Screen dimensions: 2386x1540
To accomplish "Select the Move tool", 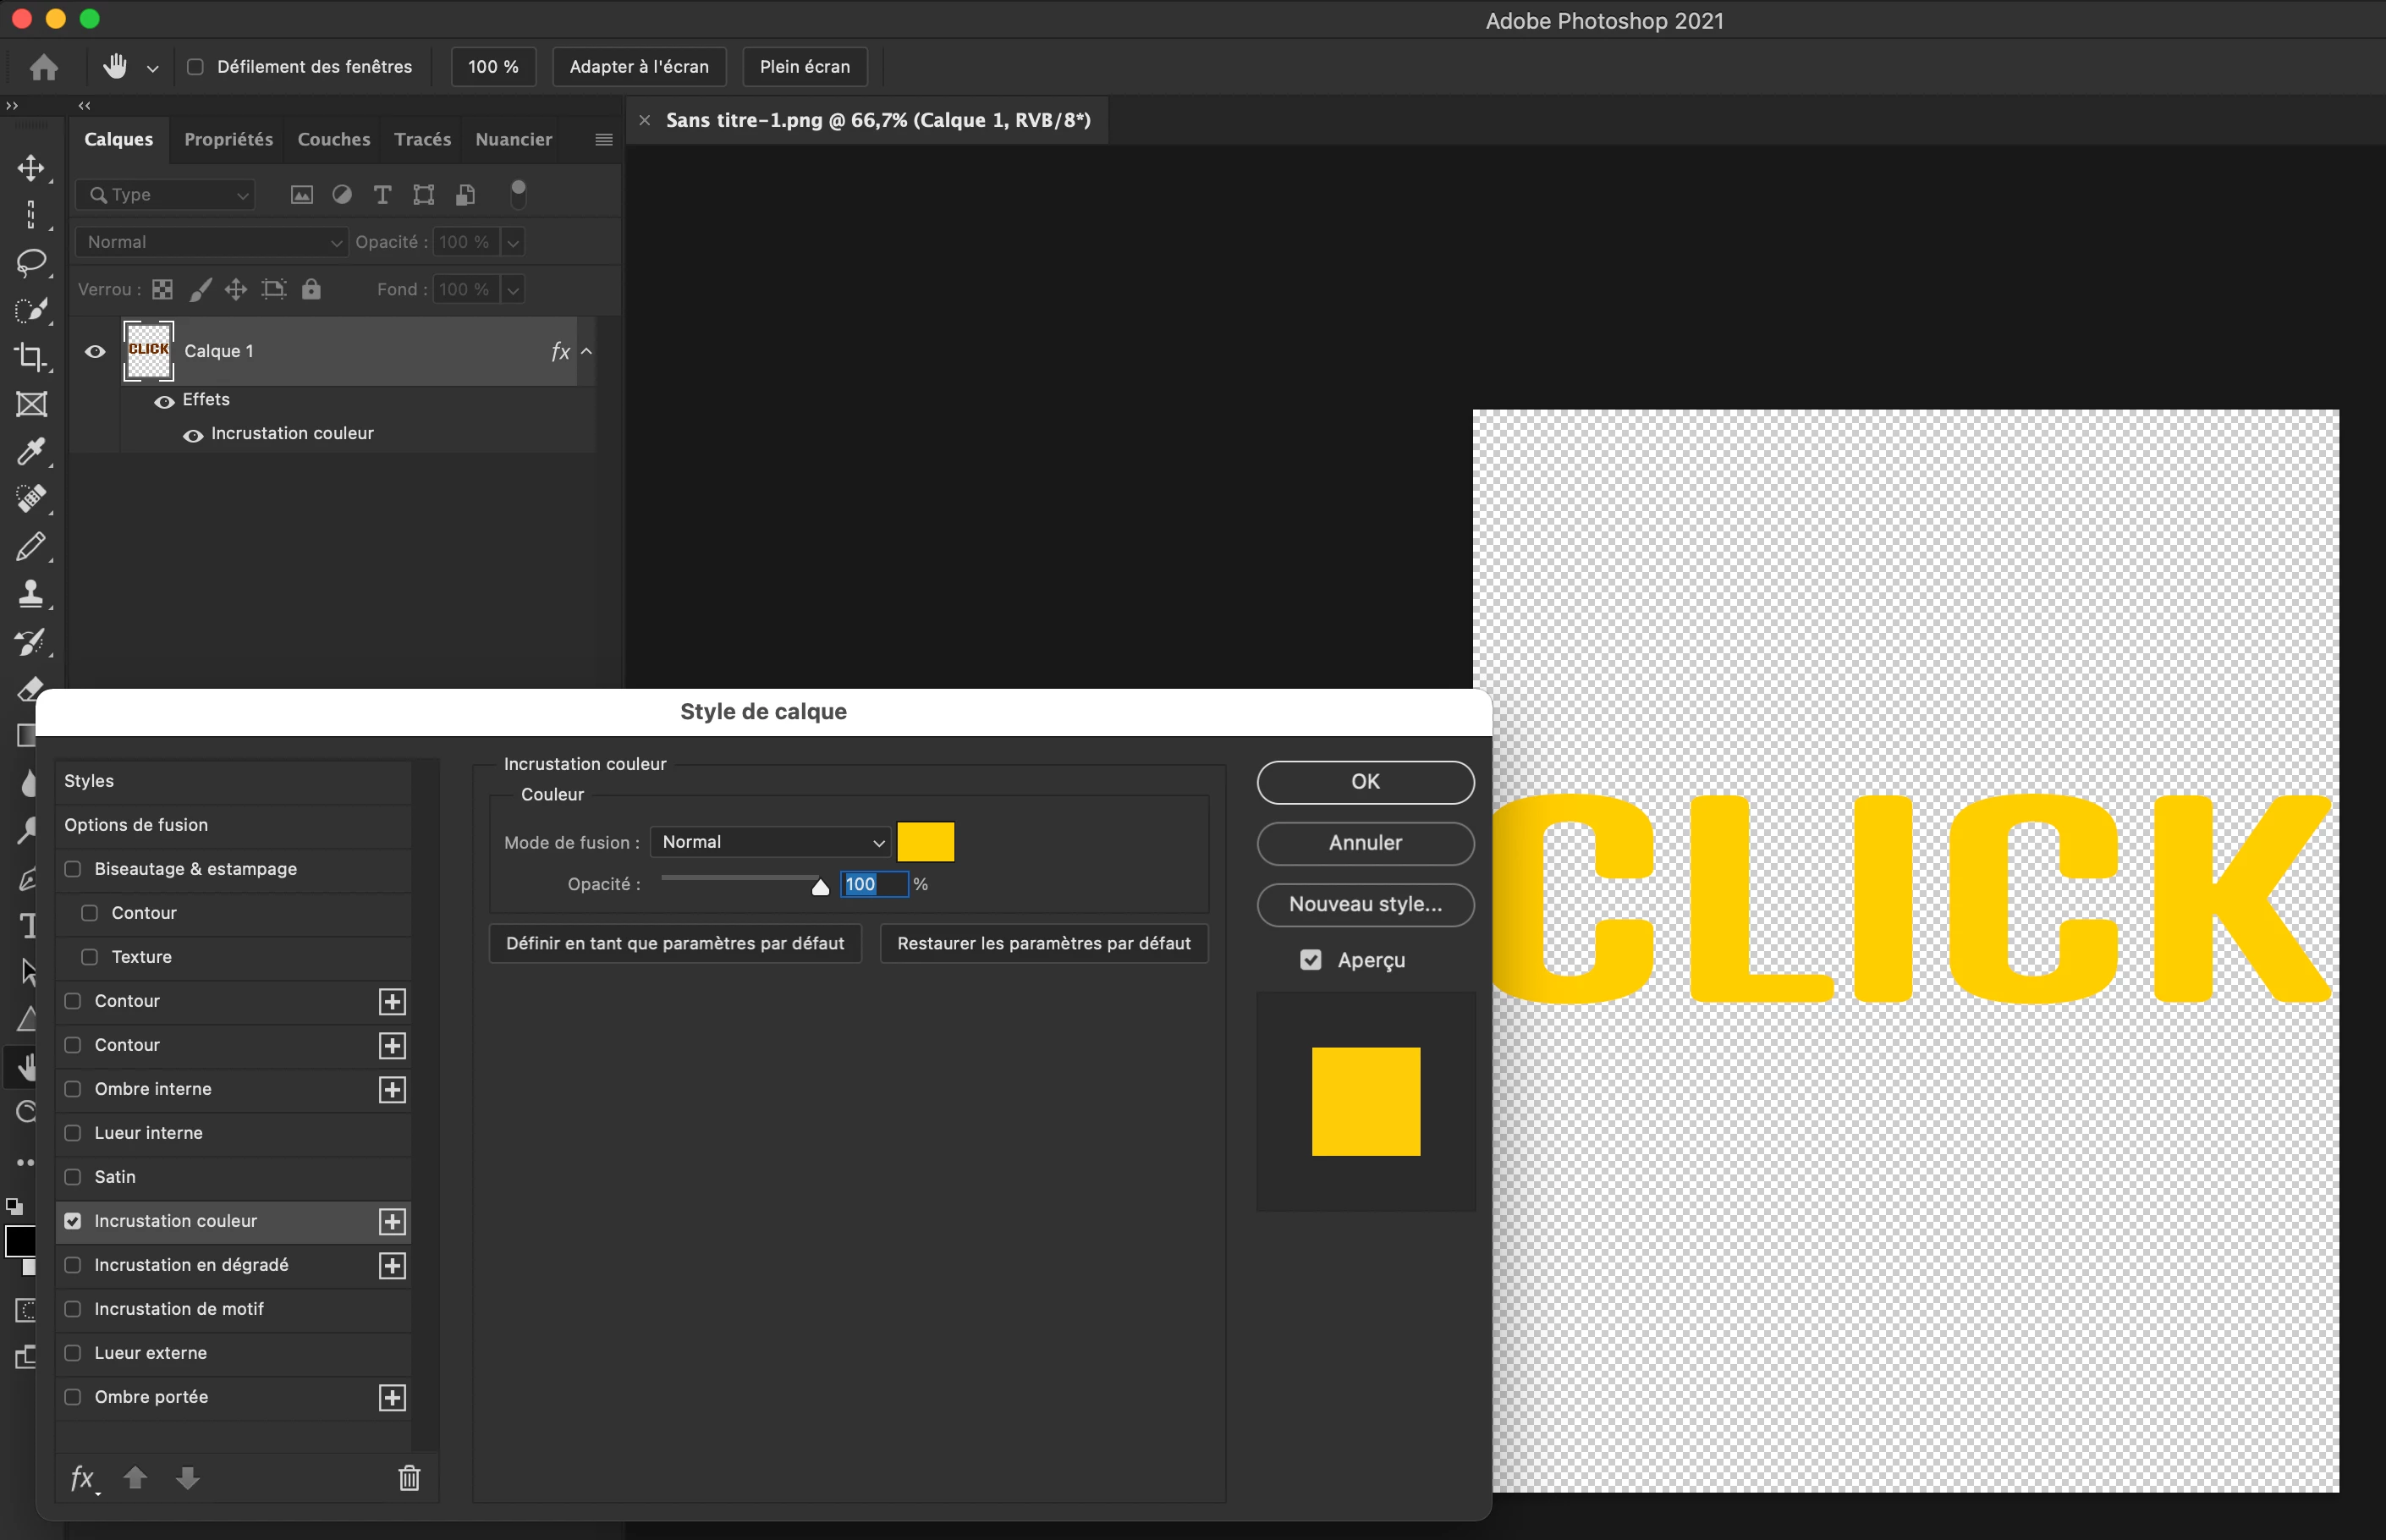I will [x=31, y=168].
